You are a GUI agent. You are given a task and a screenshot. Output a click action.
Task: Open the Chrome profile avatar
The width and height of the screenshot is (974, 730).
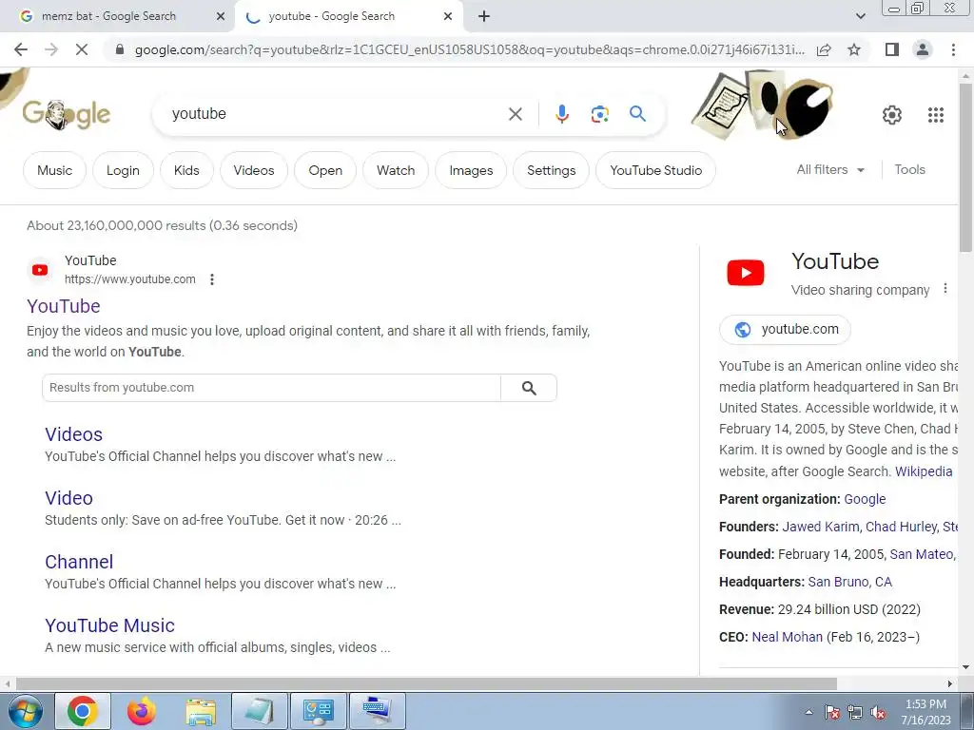(923, 49)
